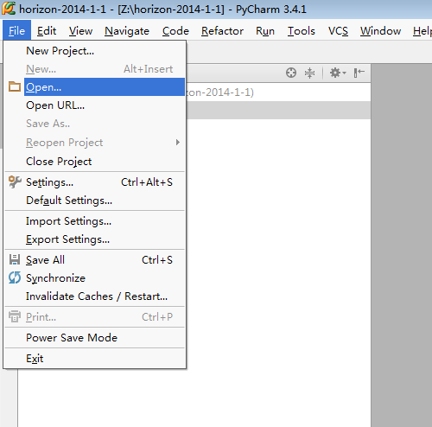Screen dimensions: 432x427
Task: Click the wrench icon beside Settings
Action: pyautogui.click(x=15, y=182)
